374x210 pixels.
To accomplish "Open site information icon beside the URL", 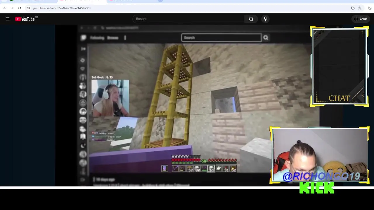I will [x=28, y=8].
